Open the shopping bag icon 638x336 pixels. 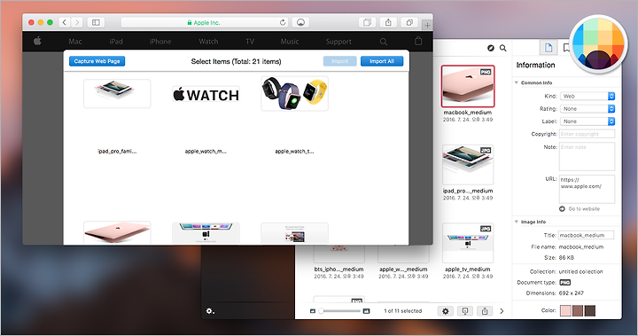[418, 41]
